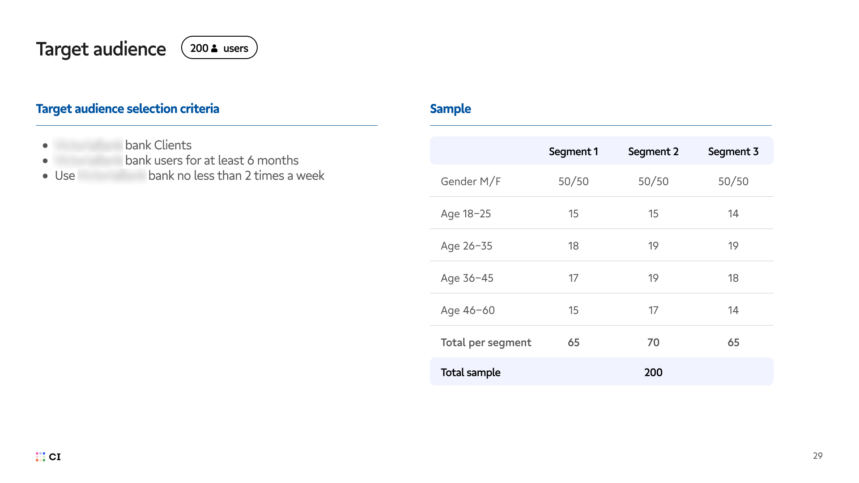This screenshot has height=483, width=859.
Task: Click the person icon in users badge
Action: [214, 48]
